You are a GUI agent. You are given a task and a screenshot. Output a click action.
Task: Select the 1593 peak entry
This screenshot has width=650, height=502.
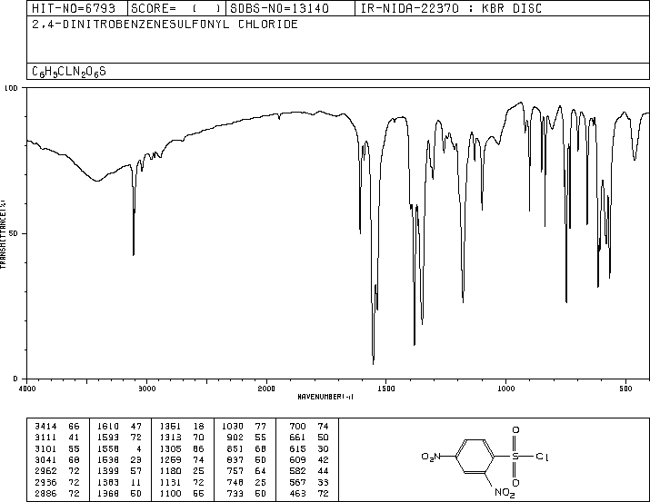[x=119, y=438]
